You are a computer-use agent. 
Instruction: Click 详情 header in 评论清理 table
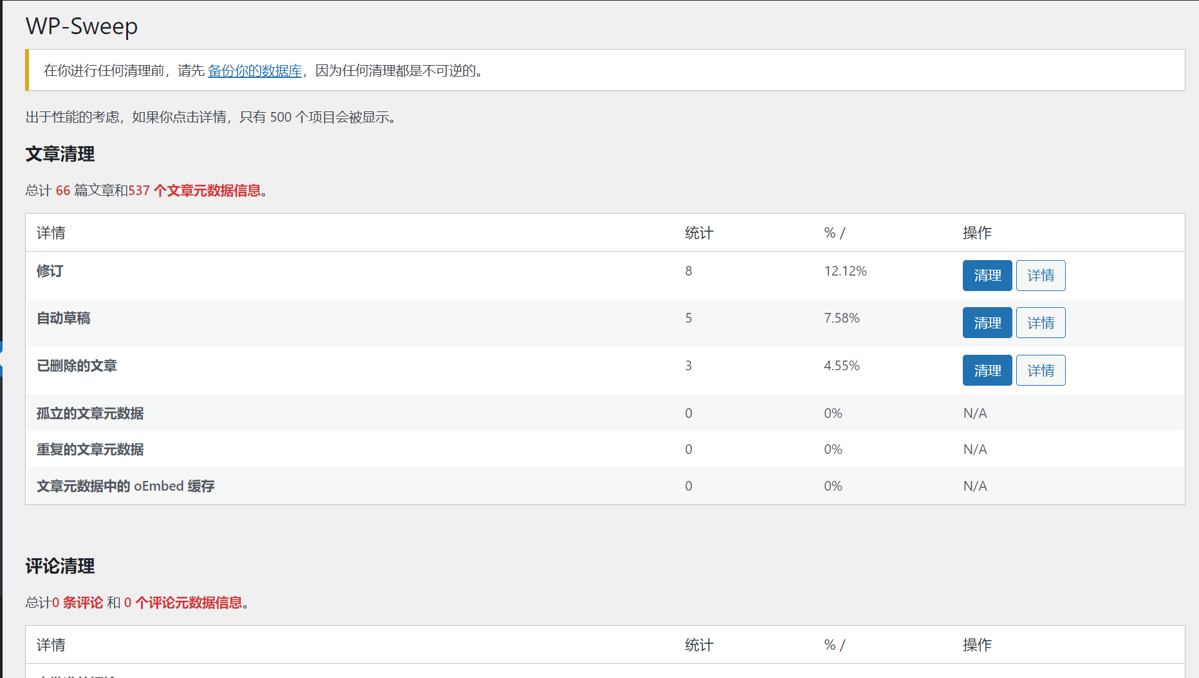(x=51, y=645)
